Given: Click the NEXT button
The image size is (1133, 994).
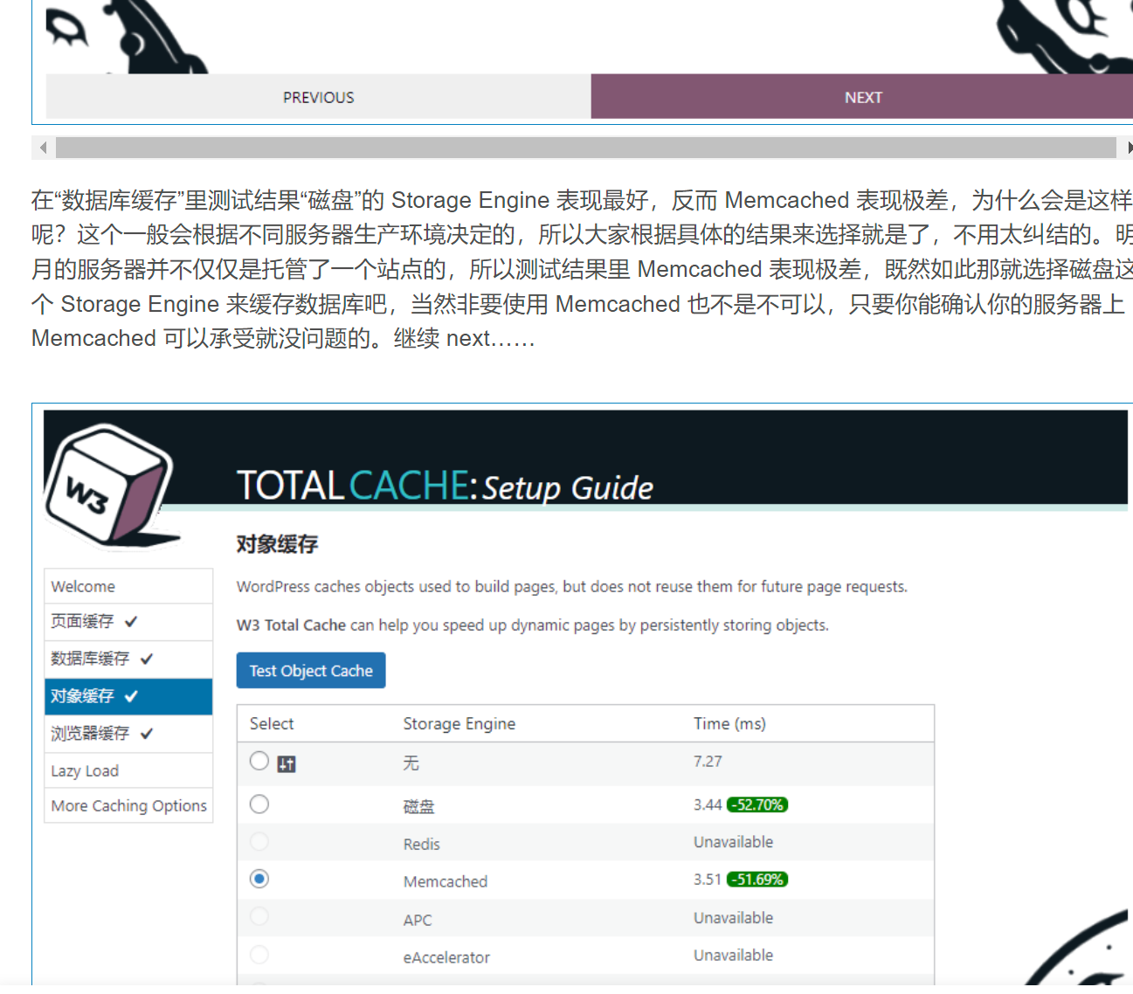Looking at the screenshot, I should click(862, 96).
